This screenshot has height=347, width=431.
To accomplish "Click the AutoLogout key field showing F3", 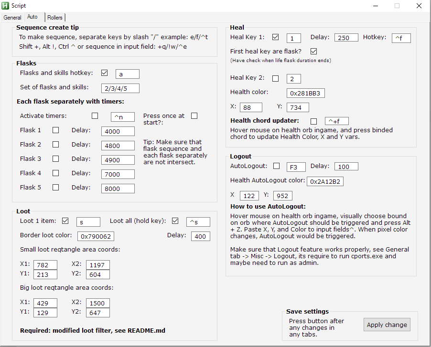I will [296, 167].
